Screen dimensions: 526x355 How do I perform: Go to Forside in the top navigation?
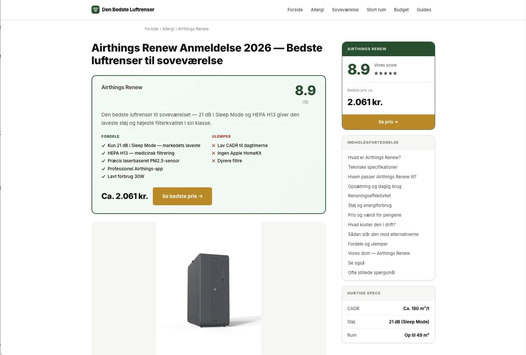click(295, 10)
